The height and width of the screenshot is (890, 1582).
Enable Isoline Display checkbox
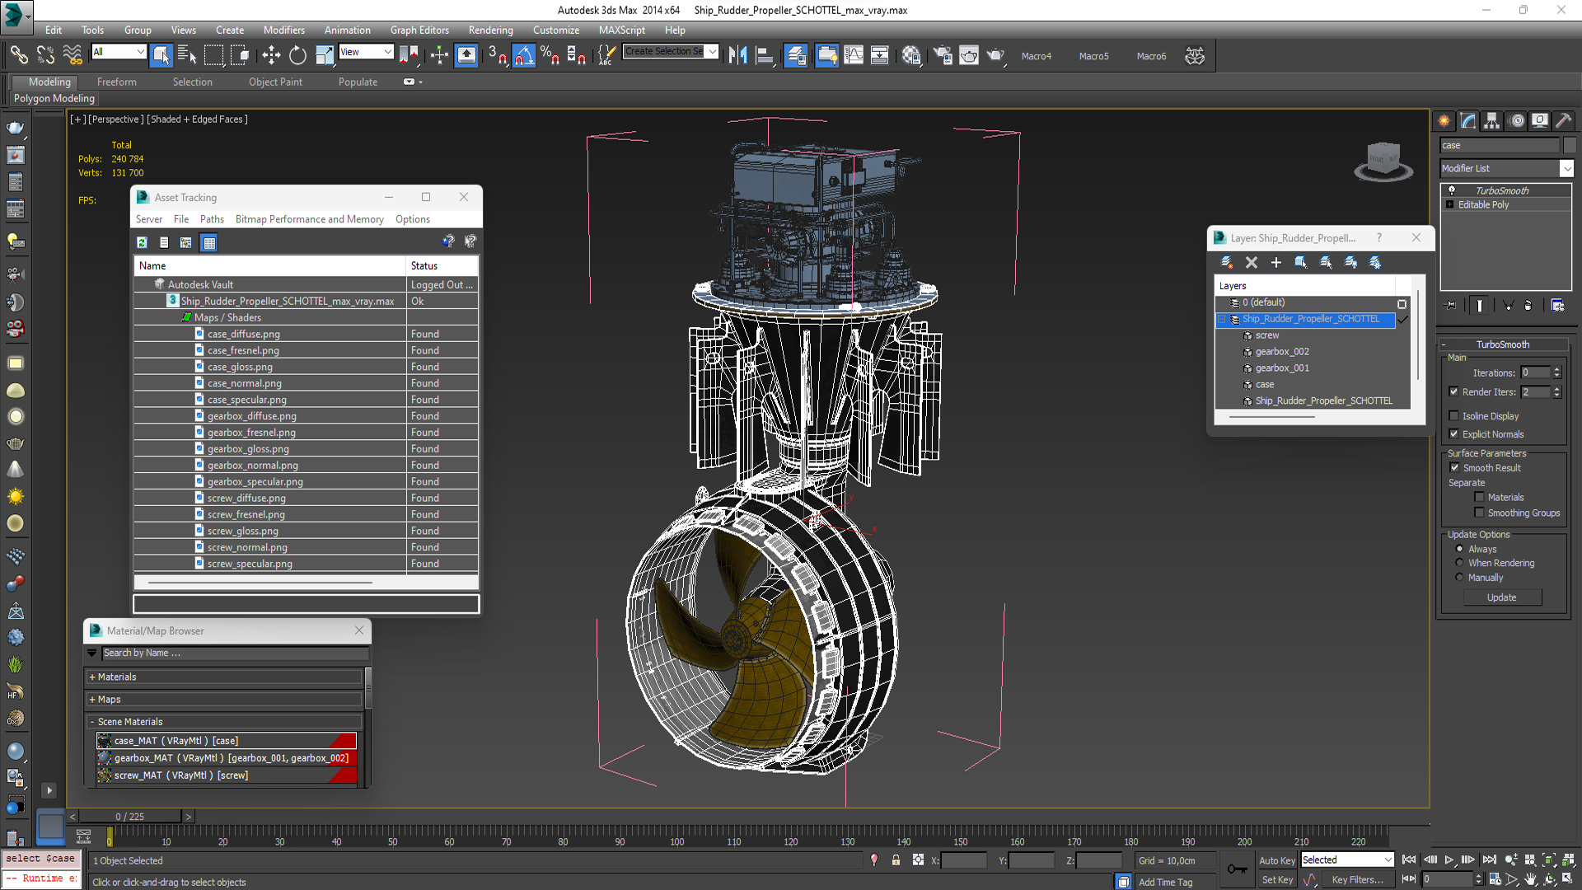1454,416
